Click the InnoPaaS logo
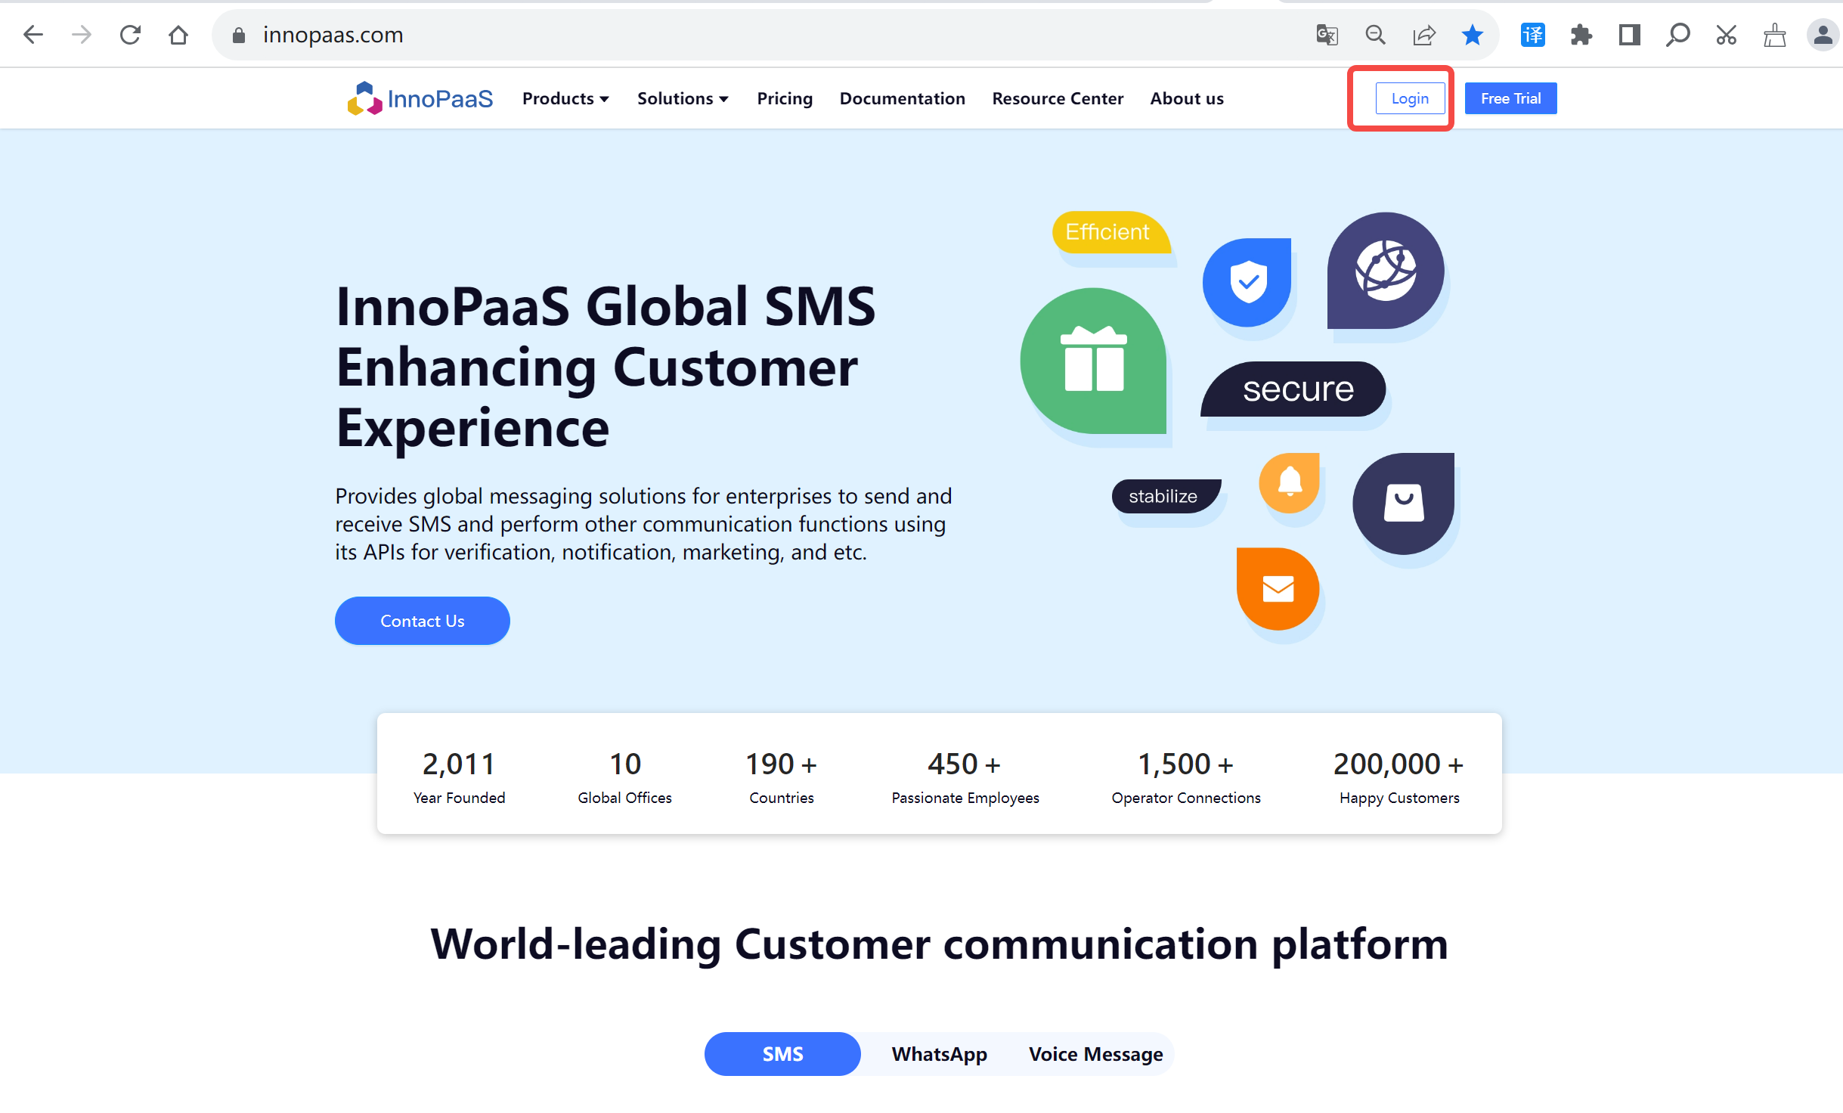Screen dimensions: 1843x1113 pyautogui.click(x=420, y=98)
